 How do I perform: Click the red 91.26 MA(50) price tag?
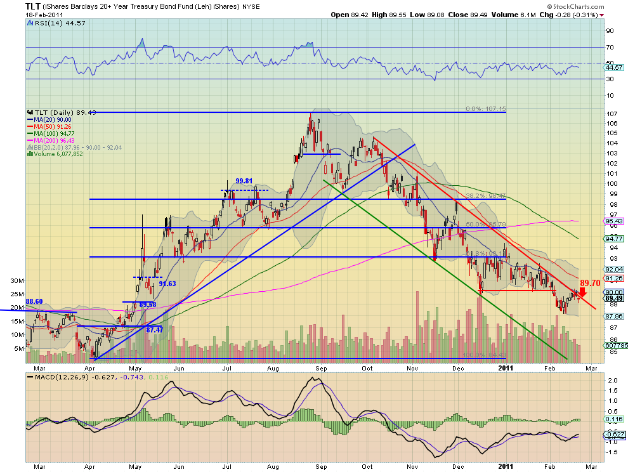tap(613, 278)
